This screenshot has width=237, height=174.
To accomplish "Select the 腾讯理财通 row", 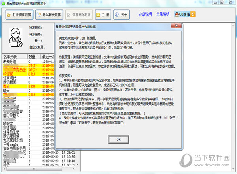I will tap(29, 136).
